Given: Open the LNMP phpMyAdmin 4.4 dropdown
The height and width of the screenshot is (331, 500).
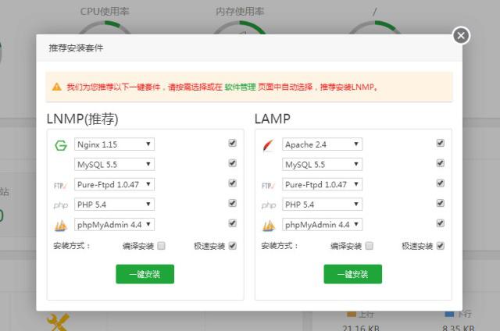Looking at the screenshot, I should point(114,224).
